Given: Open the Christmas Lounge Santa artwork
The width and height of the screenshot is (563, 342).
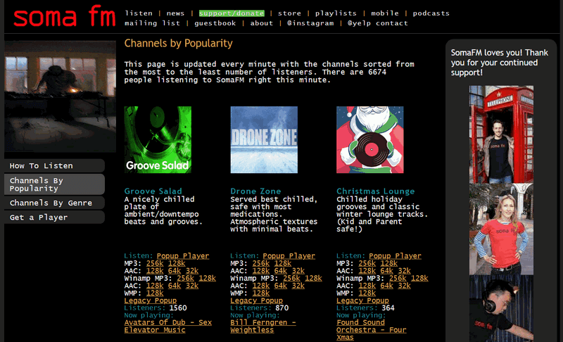Looking at the screenshot, I should (370, 139).
